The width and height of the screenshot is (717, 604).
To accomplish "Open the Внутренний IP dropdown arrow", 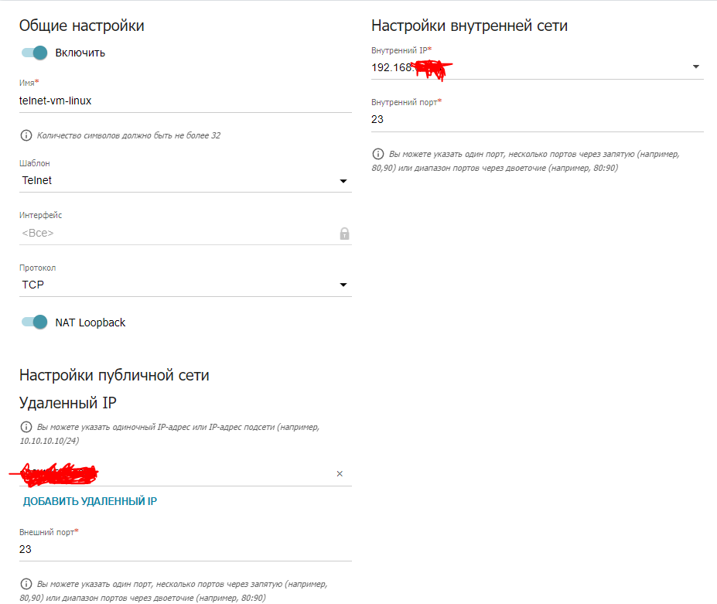I will [696, 67].
